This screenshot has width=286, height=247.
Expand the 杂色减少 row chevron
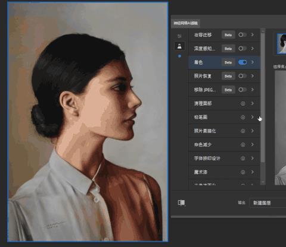coord(252,144)
